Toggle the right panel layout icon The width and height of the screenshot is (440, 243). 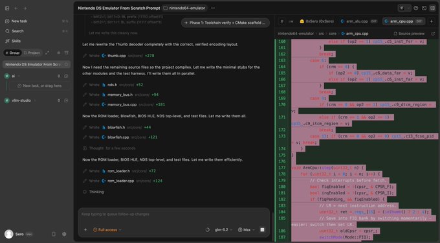coord(432,8)
